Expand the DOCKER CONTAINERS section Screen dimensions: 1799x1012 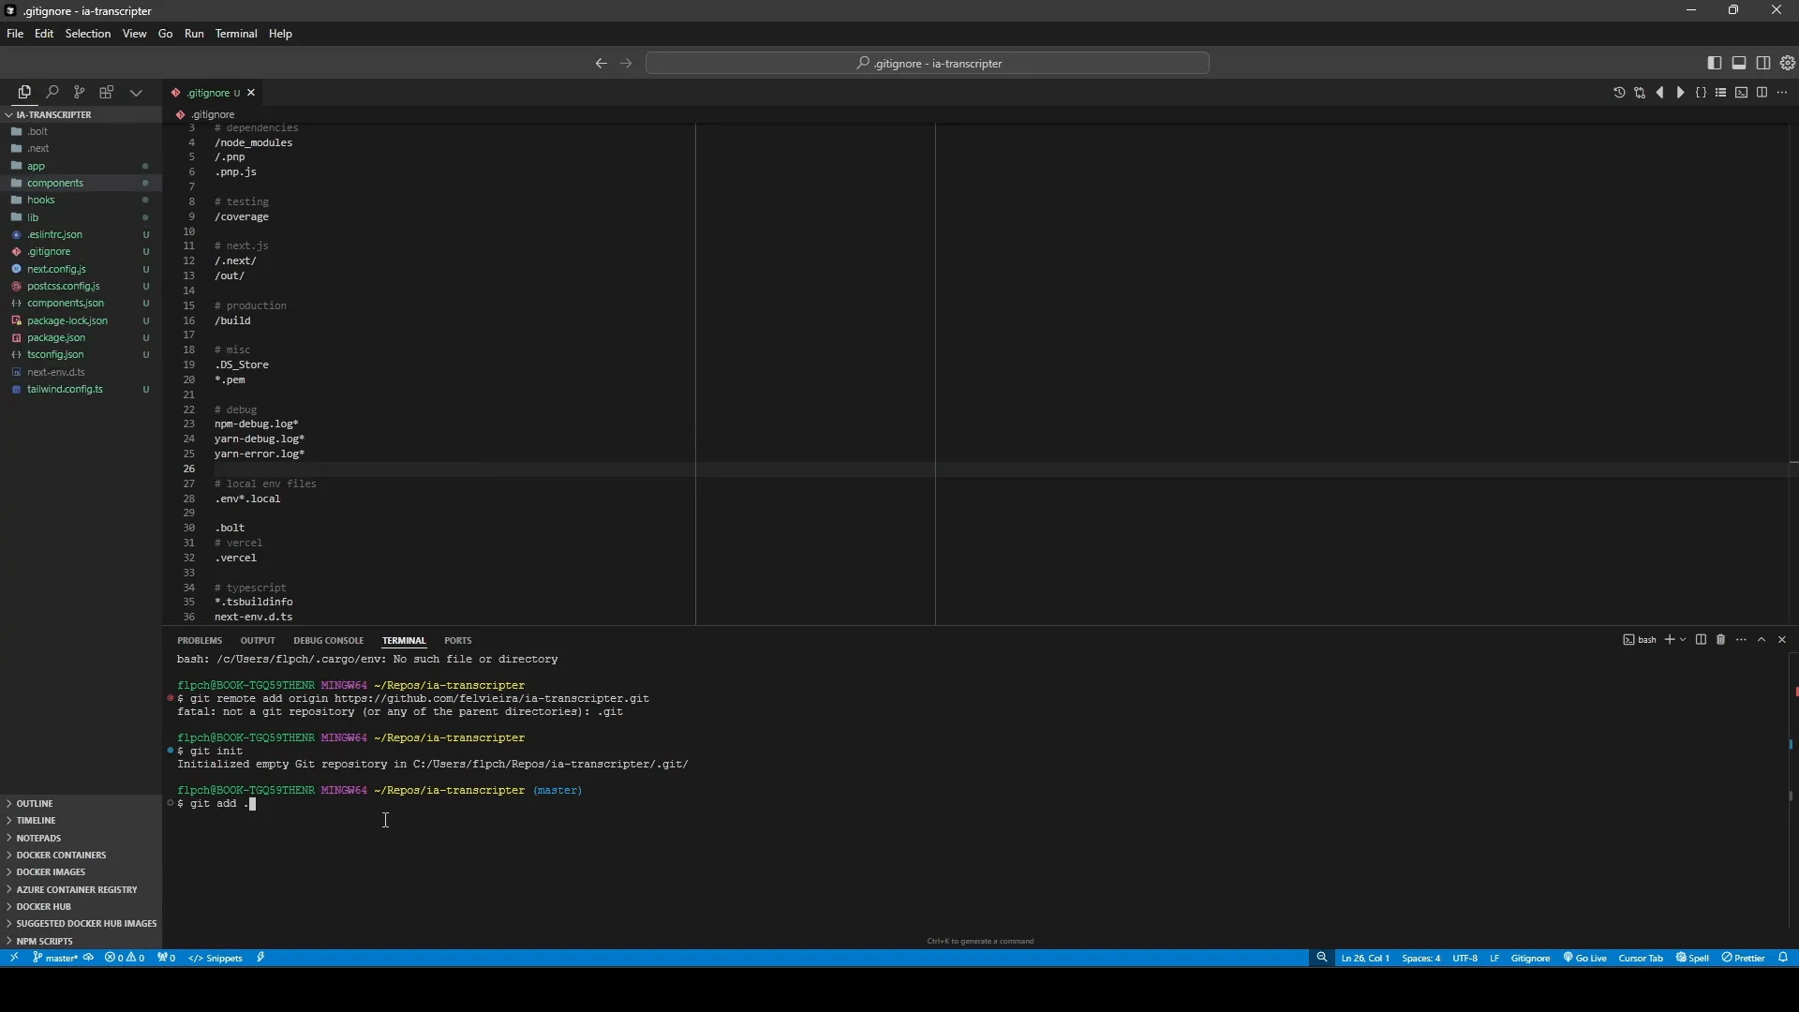(81, 856)
